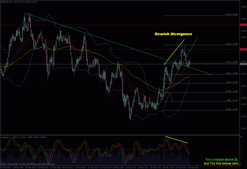Click the 'but Trix line below zero' annotation
247x169 pixels.
point(221,163)
